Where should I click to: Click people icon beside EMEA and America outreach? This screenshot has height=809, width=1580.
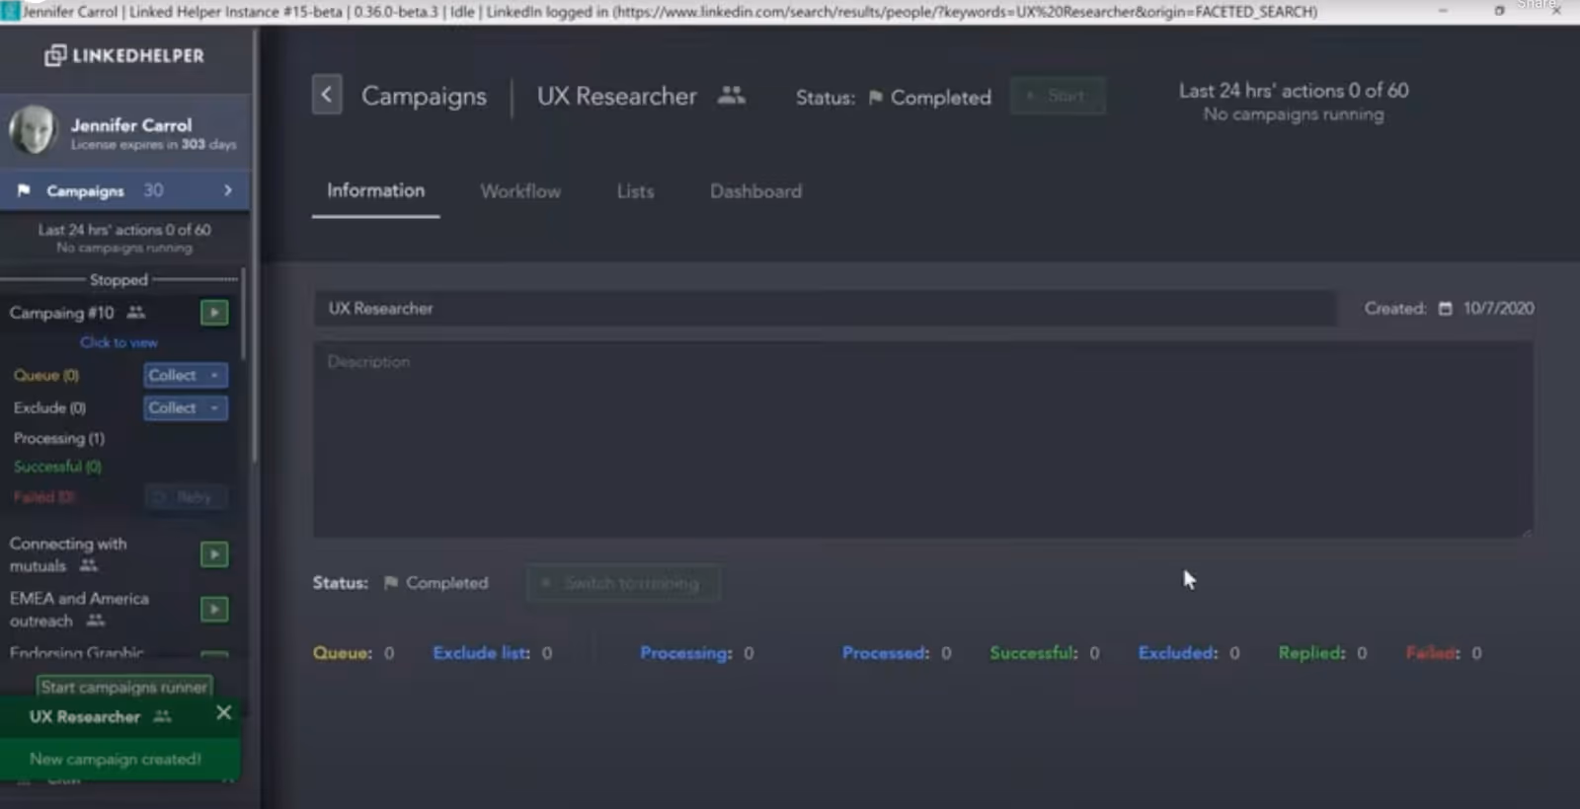coord(96,621)
